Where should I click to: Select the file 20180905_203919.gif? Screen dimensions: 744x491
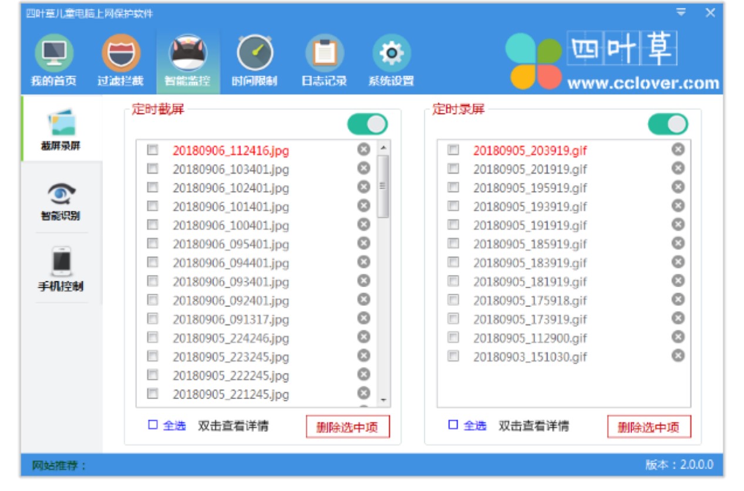pos(530,151)
